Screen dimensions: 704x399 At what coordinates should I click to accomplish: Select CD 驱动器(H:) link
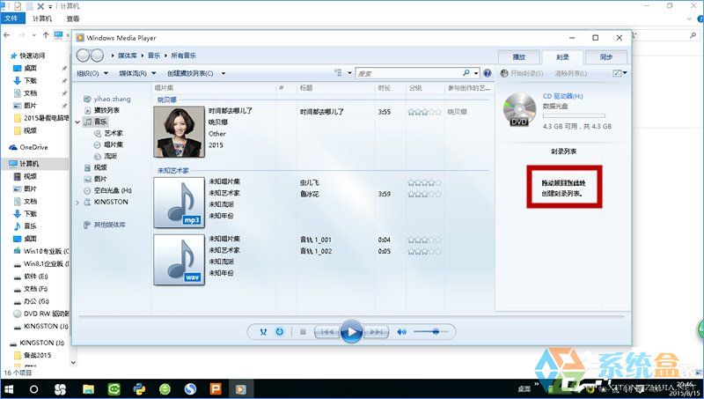(x=562, y=96)
